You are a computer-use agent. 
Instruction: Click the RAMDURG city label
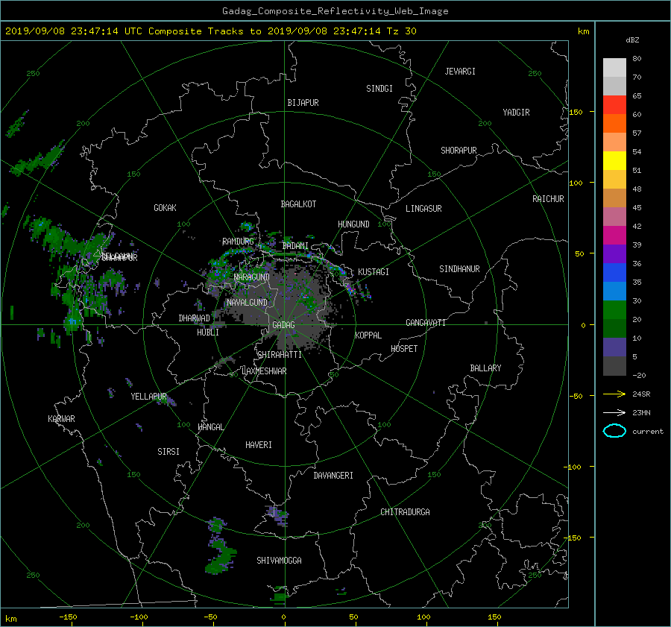tap(239, 242)
